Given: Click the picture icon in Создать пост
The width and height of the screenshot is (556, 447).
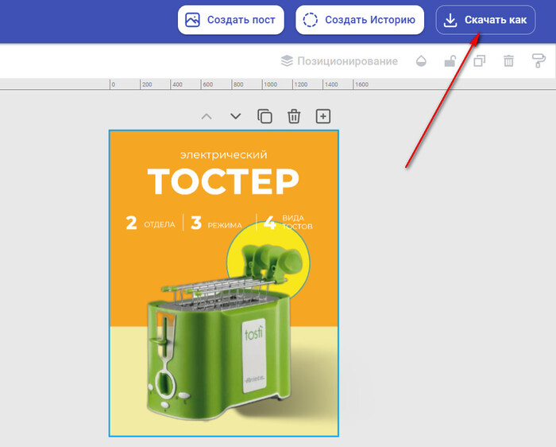Looking at the screenshot, I should 192,20.
